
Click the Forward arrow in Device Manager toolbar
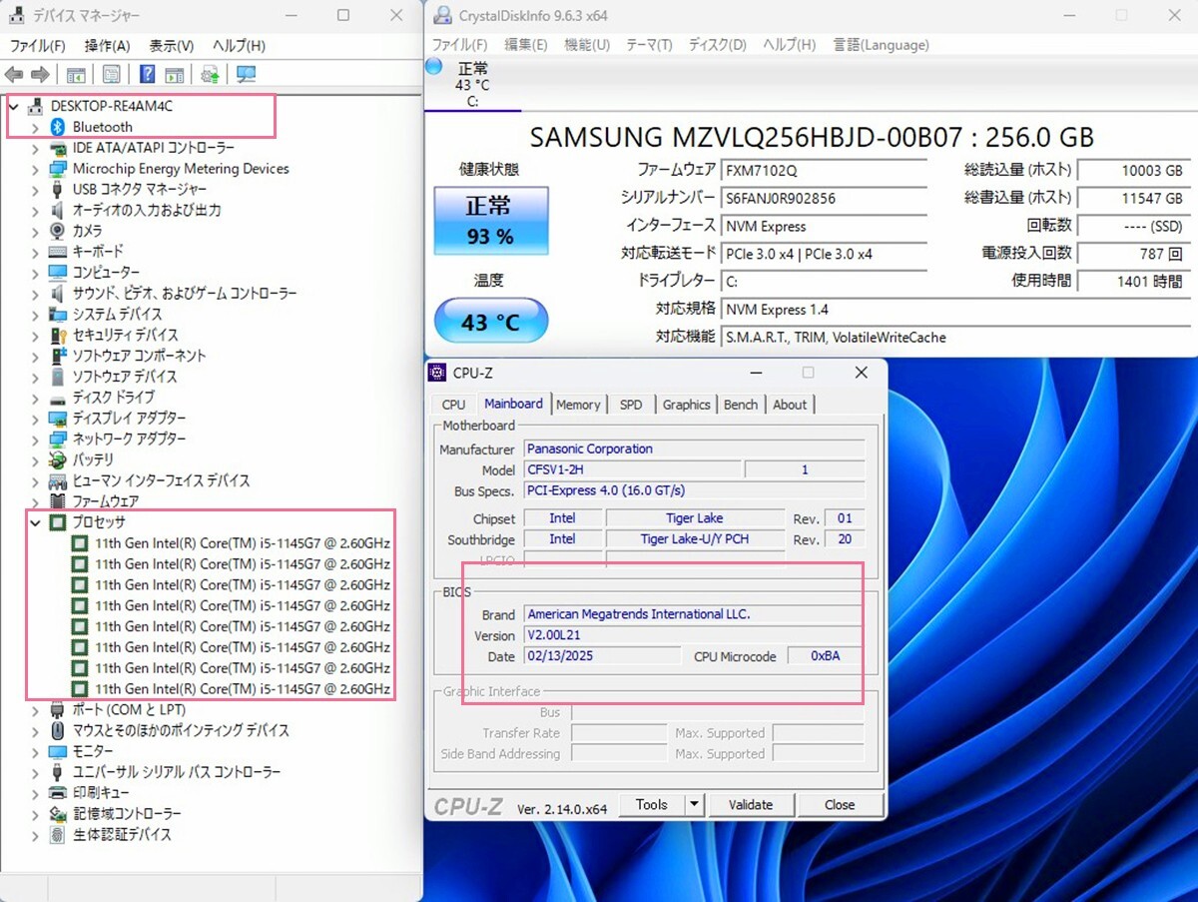(x=40, y=75)
